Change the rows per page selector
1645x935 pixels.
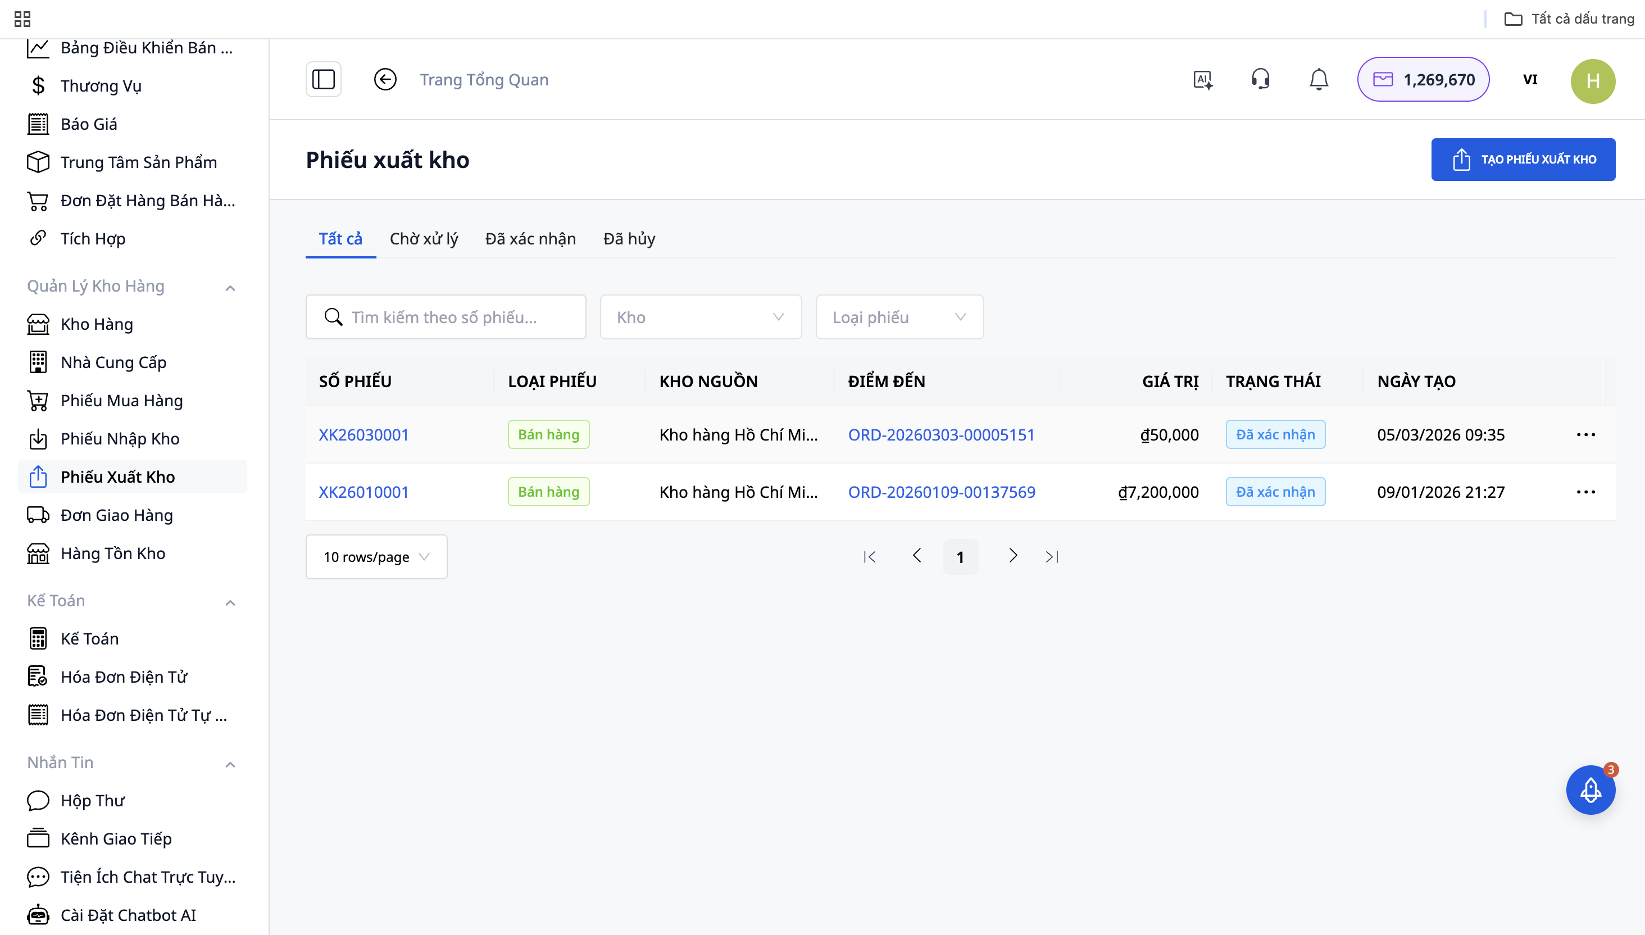click(x=376, y=557)
